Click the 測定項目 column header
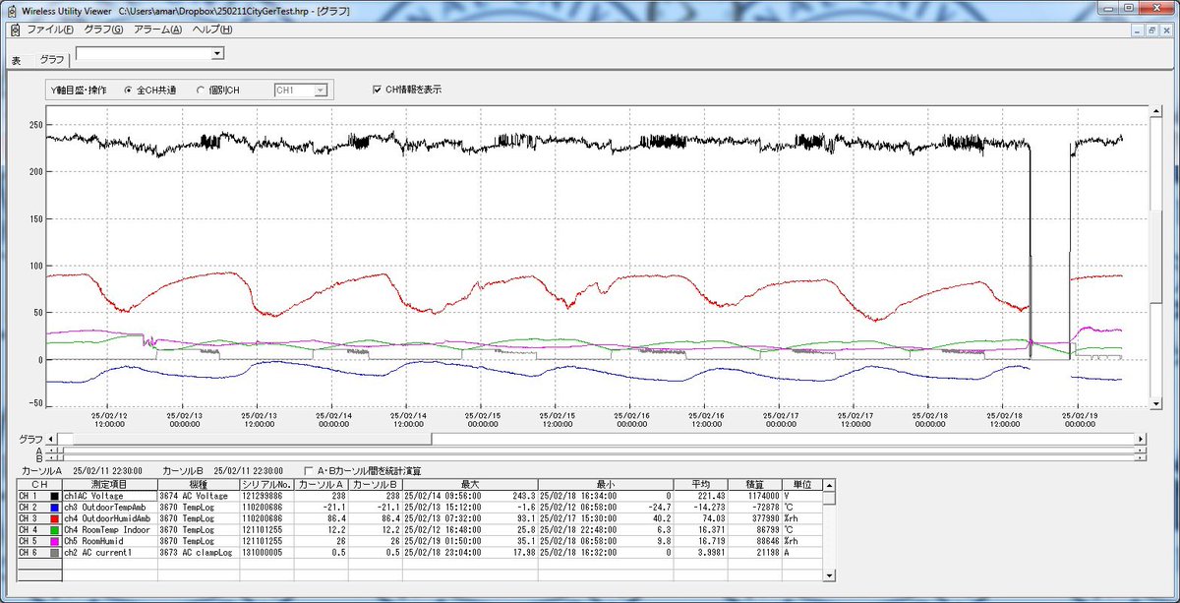The width and height of the screenshot is (1180, 603). (108, 485)
